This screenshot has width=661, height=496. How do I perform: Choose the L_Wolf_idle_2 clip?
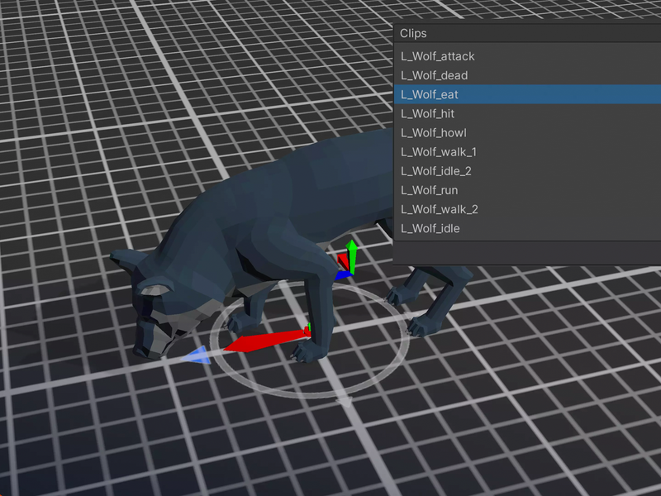coord(527,171)
